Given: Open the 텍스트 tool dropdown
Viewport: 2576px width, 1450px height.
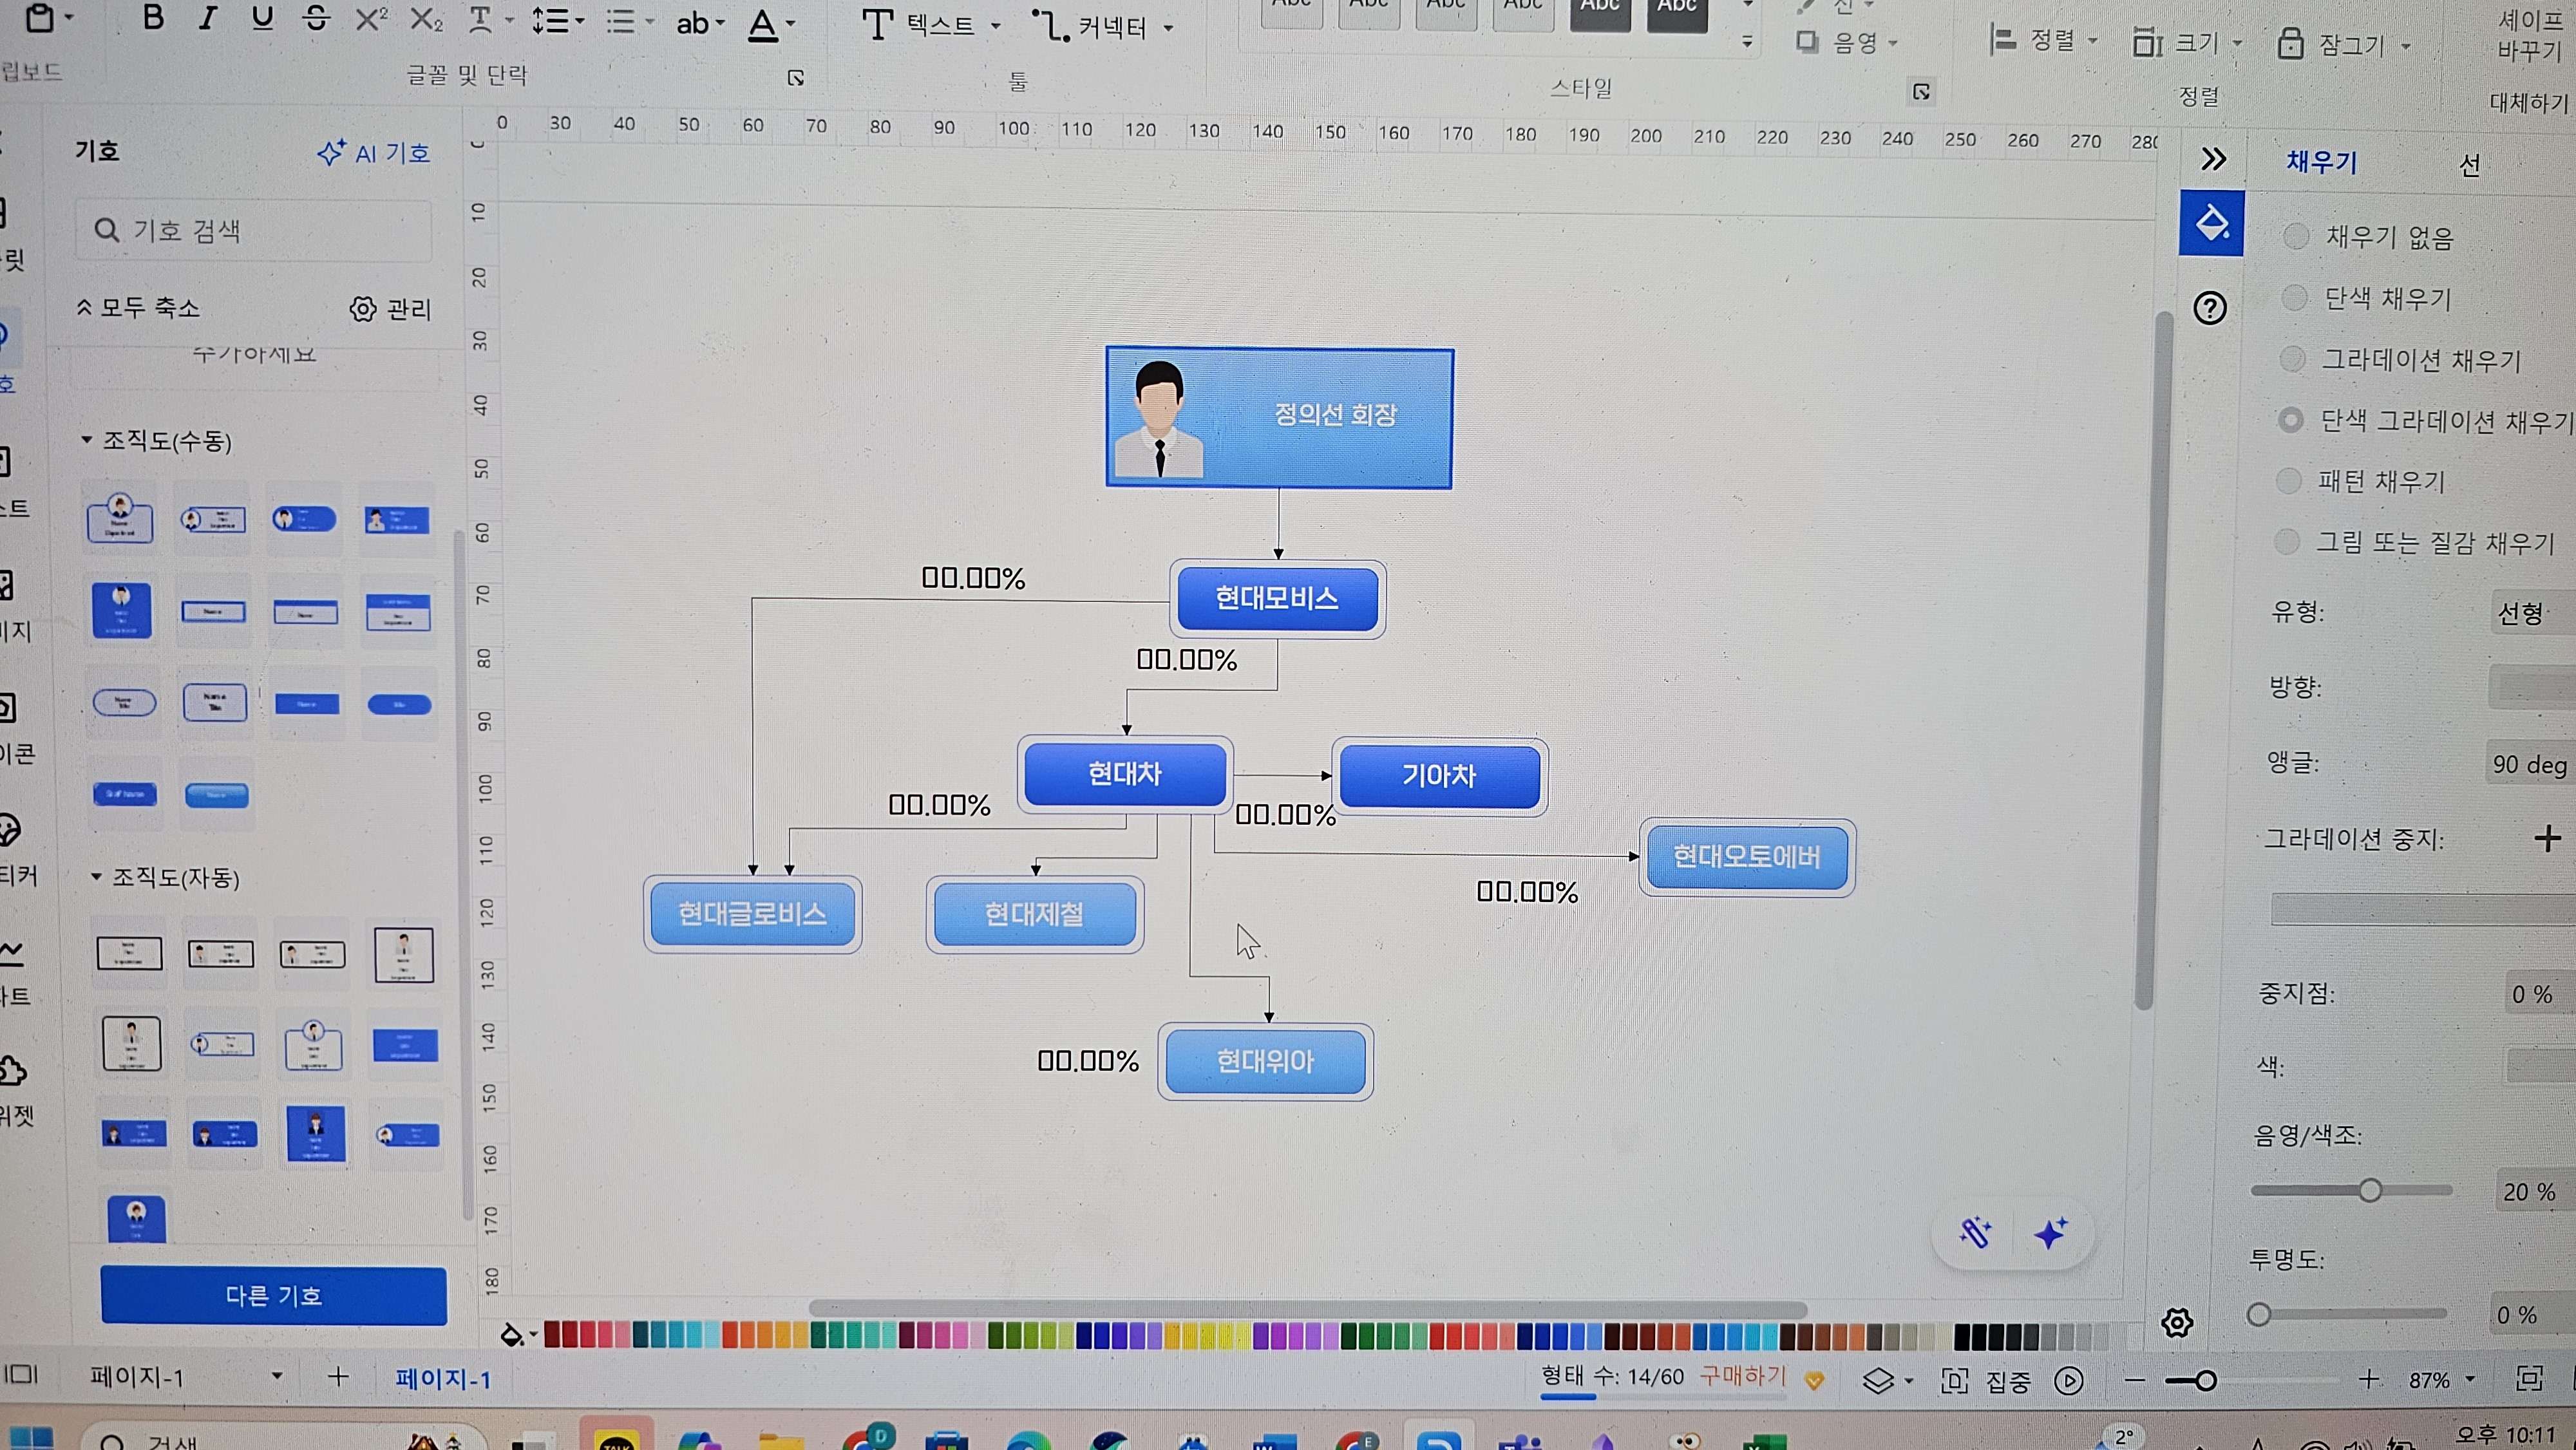Looking at the screenshot, I should point(995,27).
